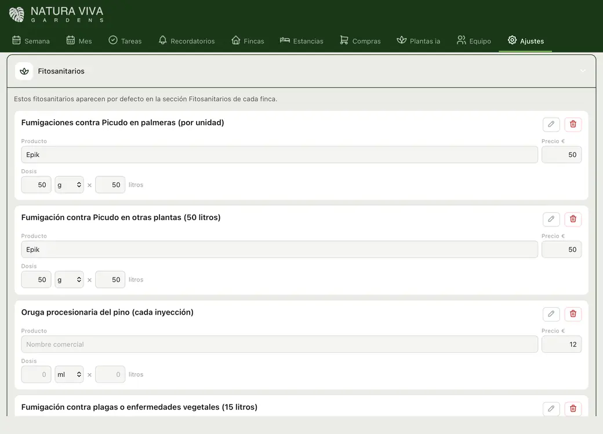Click the Plantas ia sprout icon
Screen dimensions: 603x434
(x=401, y=40)
